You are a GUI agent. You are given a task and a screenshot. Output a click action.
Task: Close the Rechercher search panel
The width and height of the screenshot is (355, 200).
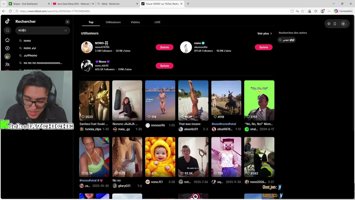[67, 22]
